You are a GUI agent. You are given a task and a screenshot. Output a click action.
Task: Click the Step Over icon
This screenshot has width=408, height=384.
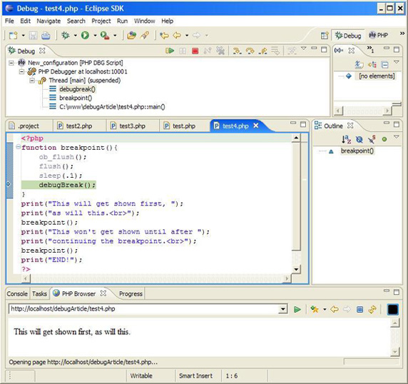click(250, 51)
